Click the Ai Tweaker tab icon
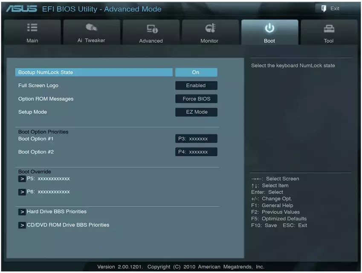Image resolution: width=362 pixels, height=273 pixels. click(x=91, y=27)
